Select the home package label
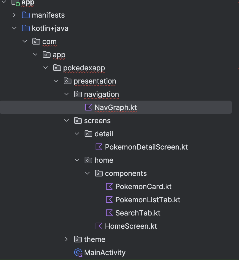239x260 pixels. [x=104, y=160]
